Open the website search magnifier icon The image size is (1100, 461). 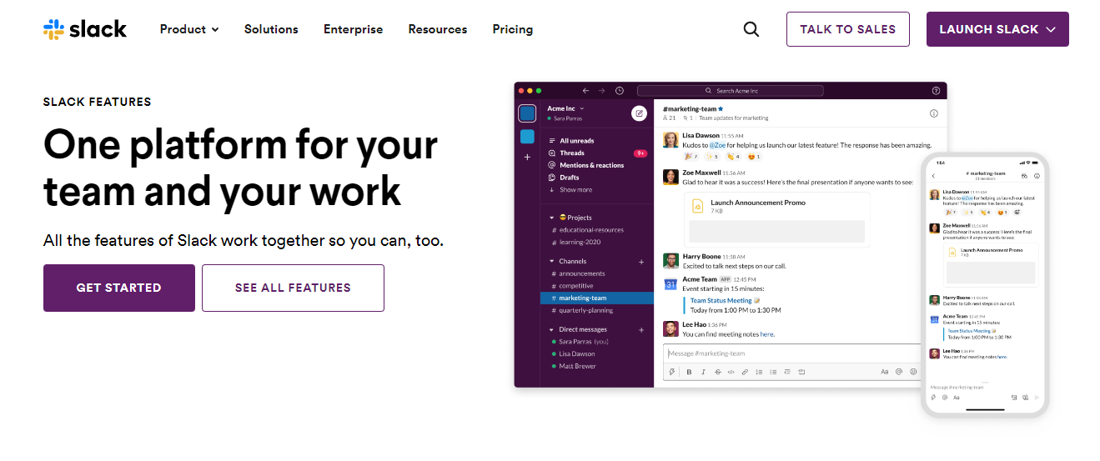pyautogui.click(x=751, y=29)
